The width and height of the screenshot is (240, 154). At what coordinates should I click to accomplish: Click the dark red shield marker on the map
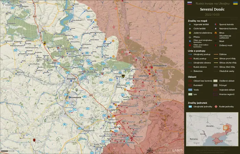tap(34, 140)
